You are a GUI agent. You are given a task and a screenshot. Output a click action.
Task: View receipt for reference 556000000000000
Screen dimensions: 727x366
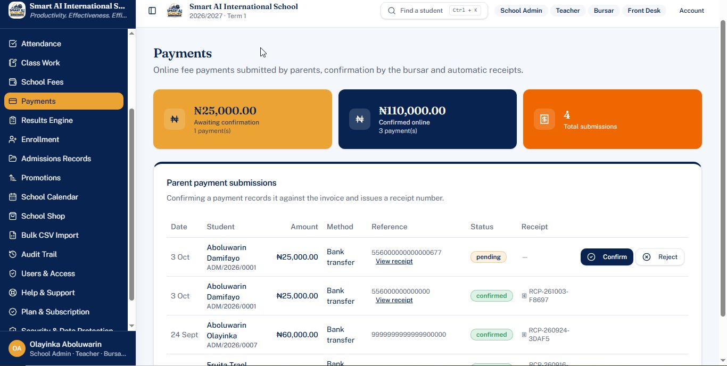pyautogui.click(x=394, y=300)
